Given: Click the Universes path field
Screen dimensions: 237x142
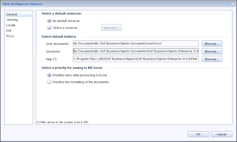Looking at the screenshot, I should click(x=136, y=51).
